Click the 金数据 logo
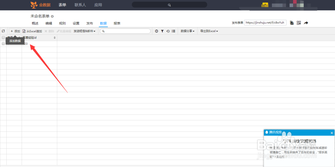 tap(41, 5)
